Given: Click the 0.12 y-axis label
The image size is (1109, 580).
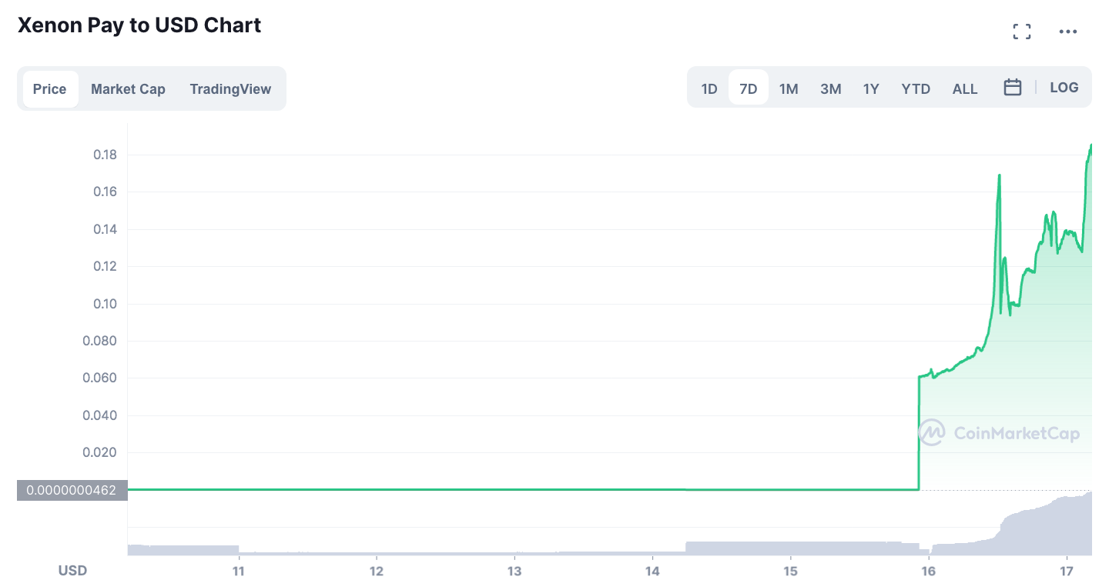Looking at the screenshot, I should click(x=104, y=266).
